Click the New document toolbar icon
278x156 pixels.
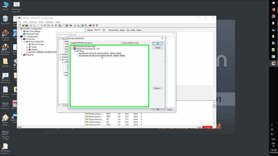[19, 25]
